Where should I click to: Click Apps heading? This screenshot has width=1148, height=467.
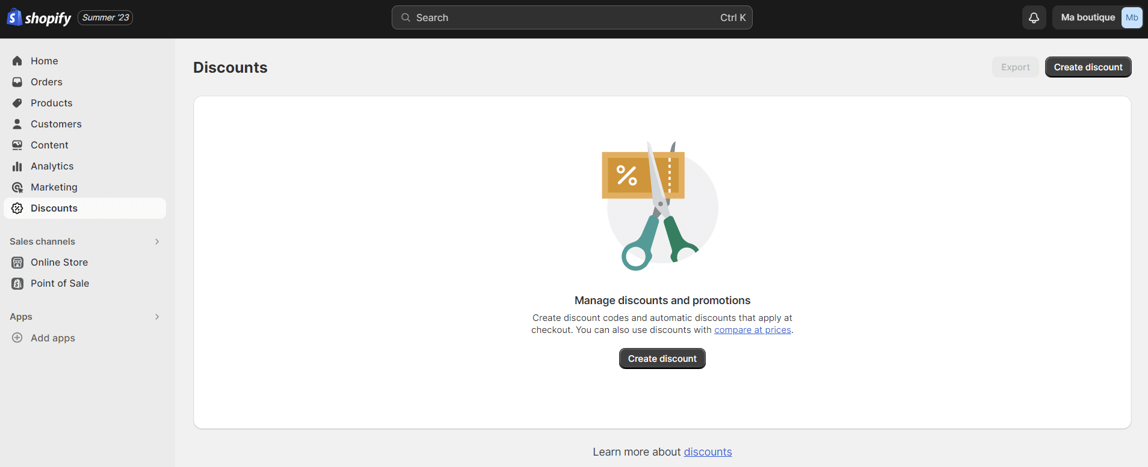point(21,317)
